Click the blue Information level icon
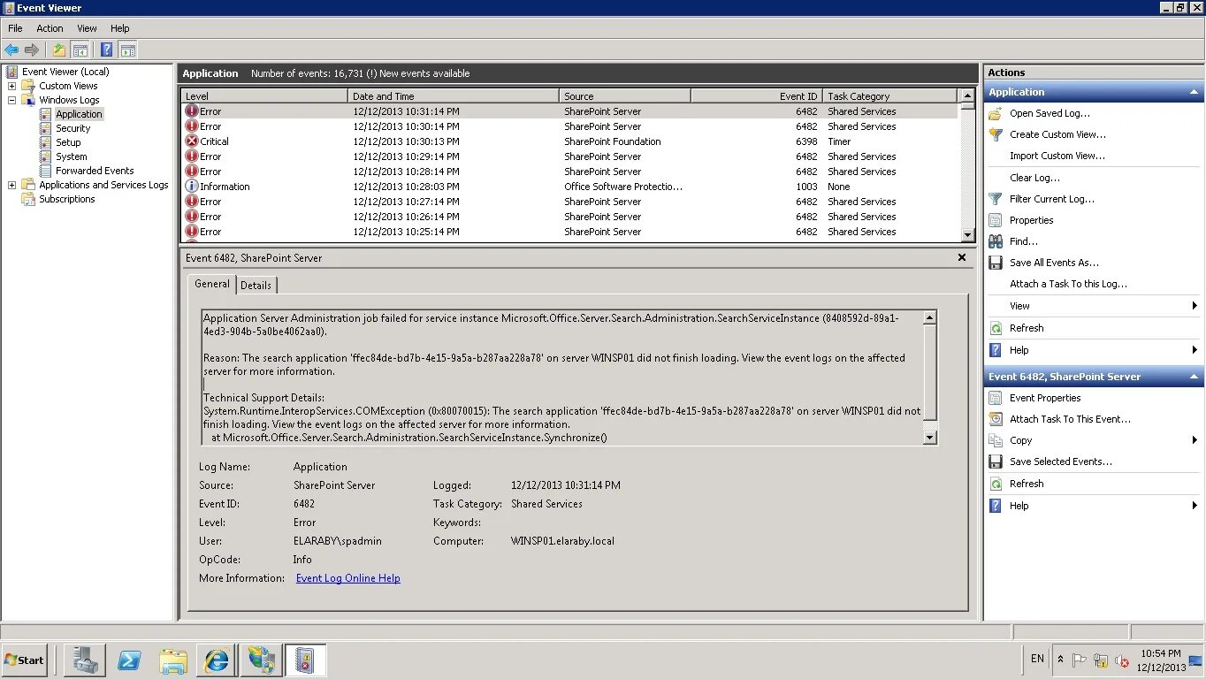 [x=192, y=187]
